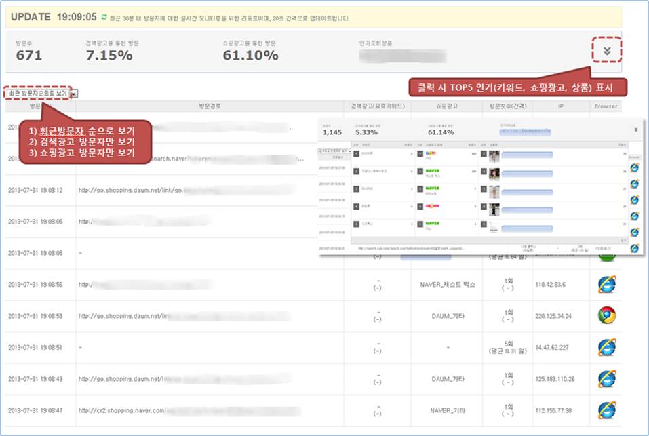Collapse the popup using its double chevron

(x=635, y=129)
